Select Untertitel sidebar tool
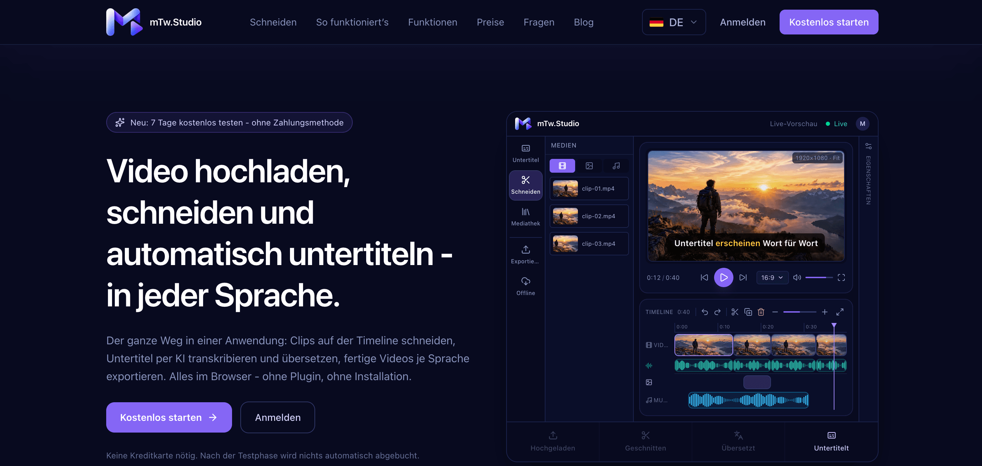 click(x=525, y=154)
